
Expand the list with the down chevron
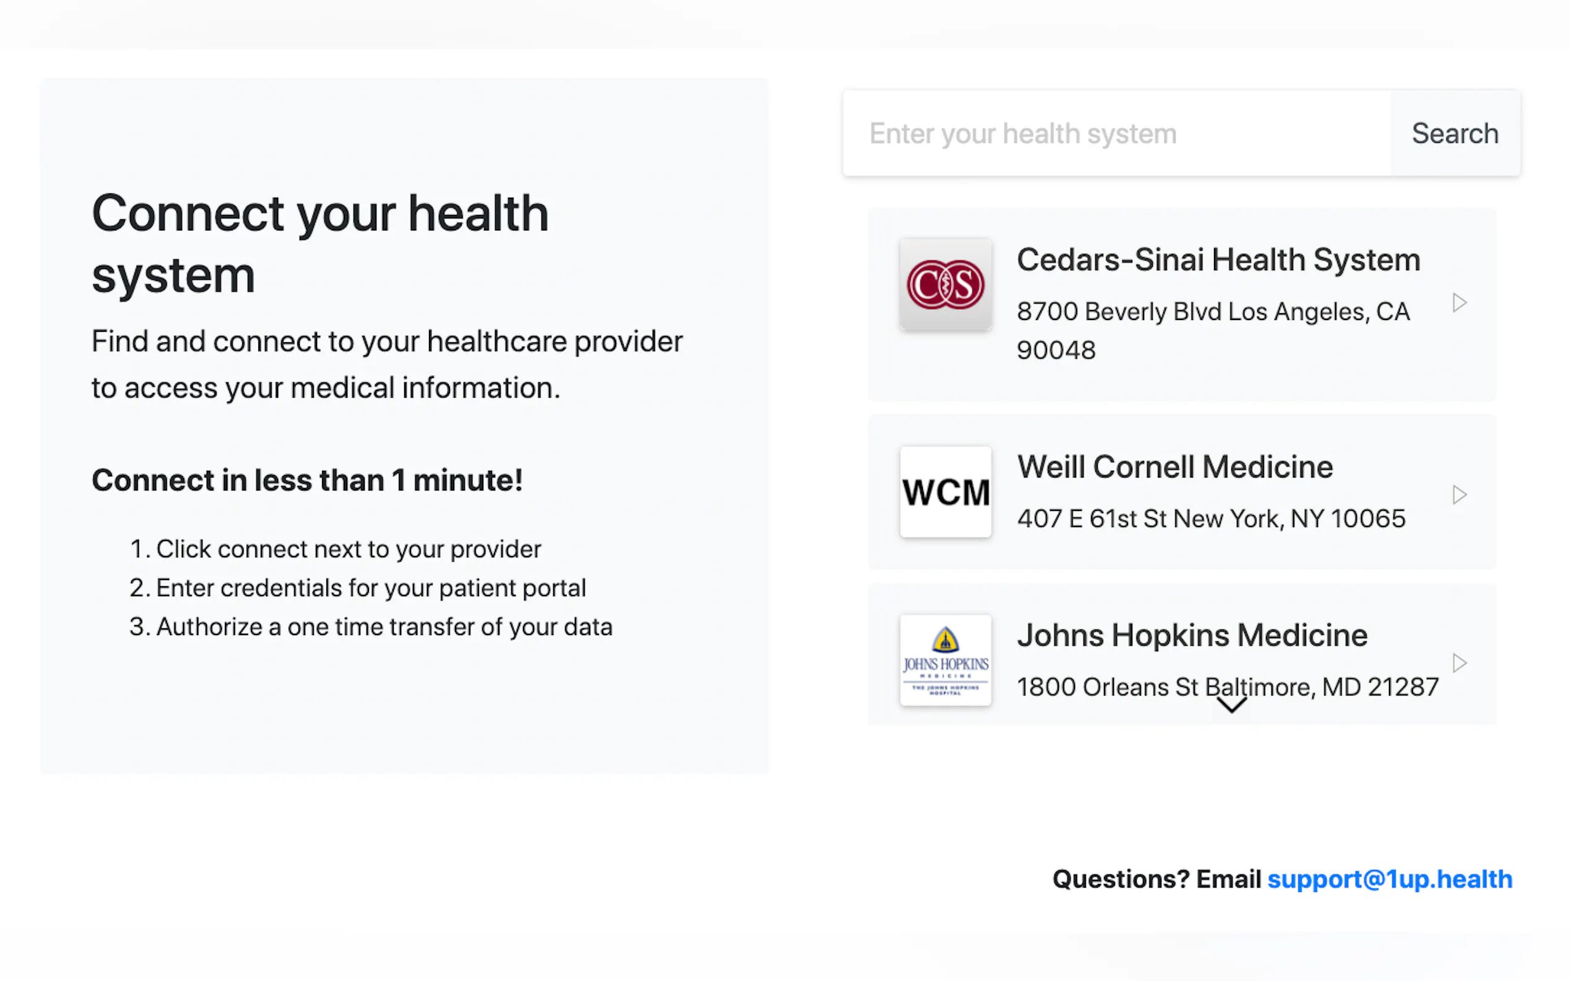pos(1231,705)
